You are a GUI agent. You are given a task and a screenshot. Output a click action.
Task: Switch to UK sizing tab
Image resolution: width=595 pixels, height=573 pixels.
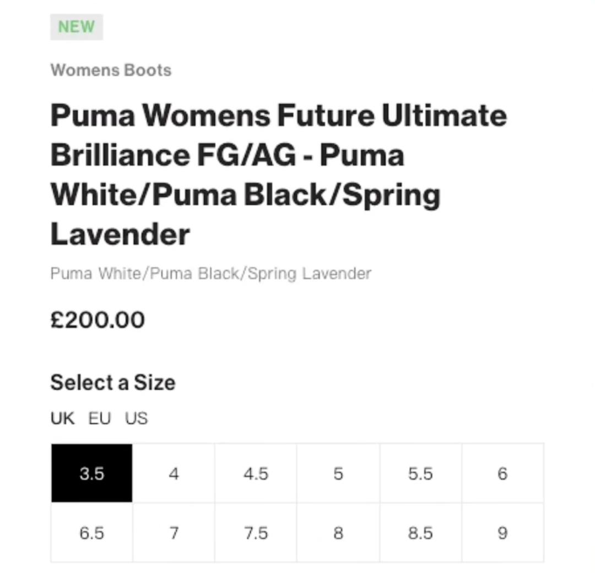[62, 418]
